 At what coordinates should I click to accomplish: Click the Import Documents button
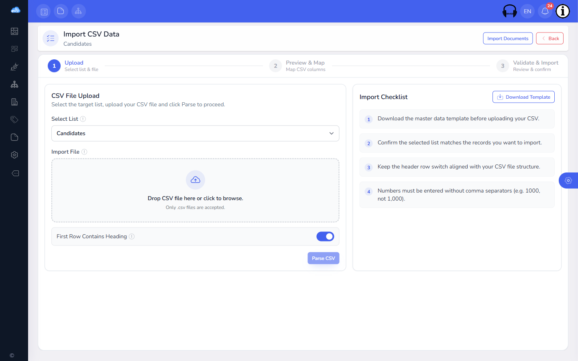[x=508, y=39]
